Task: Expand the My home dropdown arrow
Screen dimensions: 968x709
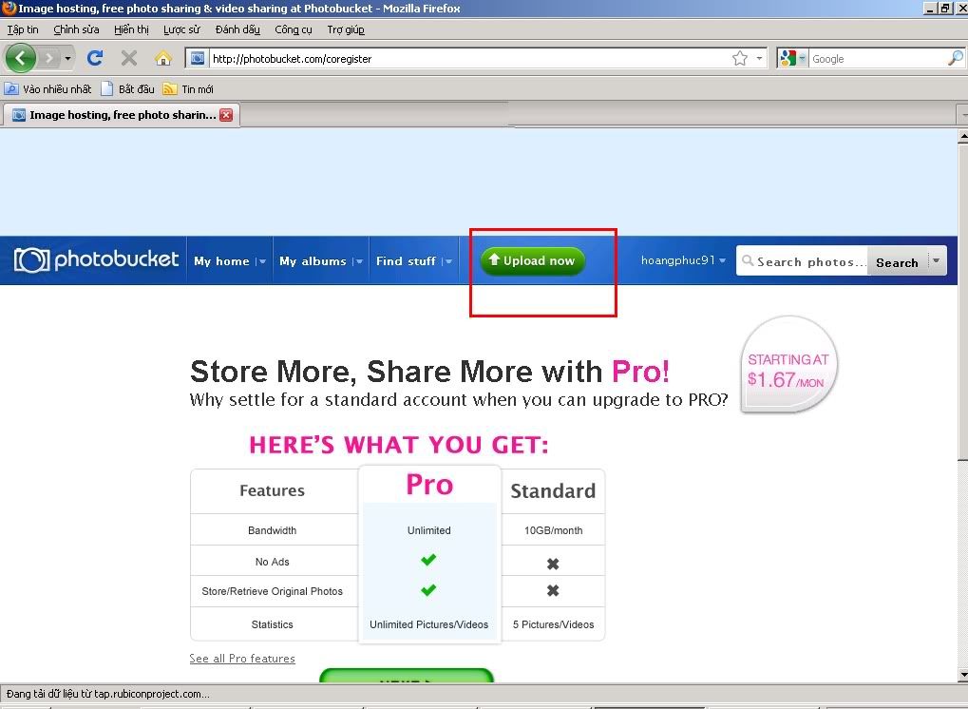Action: (x=262, y=261)
